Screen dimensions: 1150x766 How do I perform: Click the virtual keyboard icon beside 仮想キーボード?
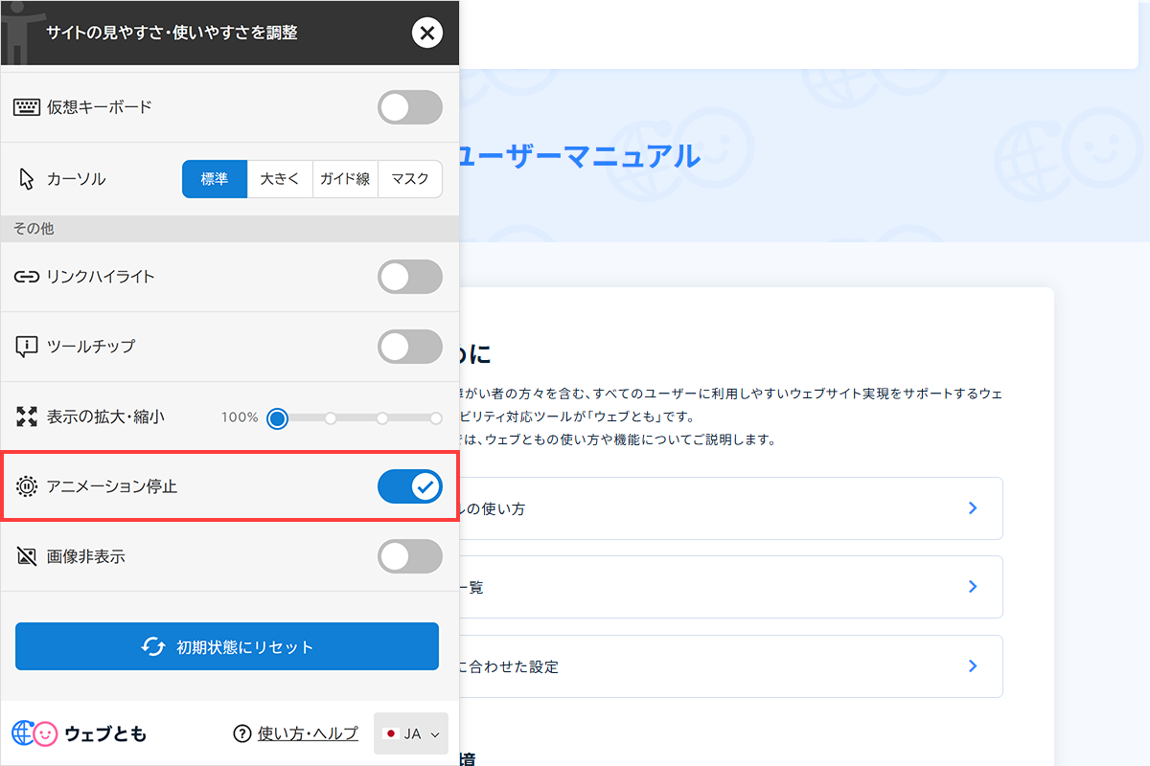click(x=28, y=106)
